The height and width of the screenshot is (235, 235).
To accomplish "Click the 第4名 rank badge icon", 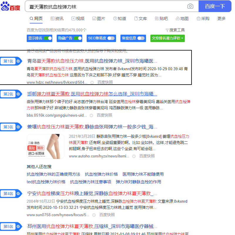I will [11, 194].
